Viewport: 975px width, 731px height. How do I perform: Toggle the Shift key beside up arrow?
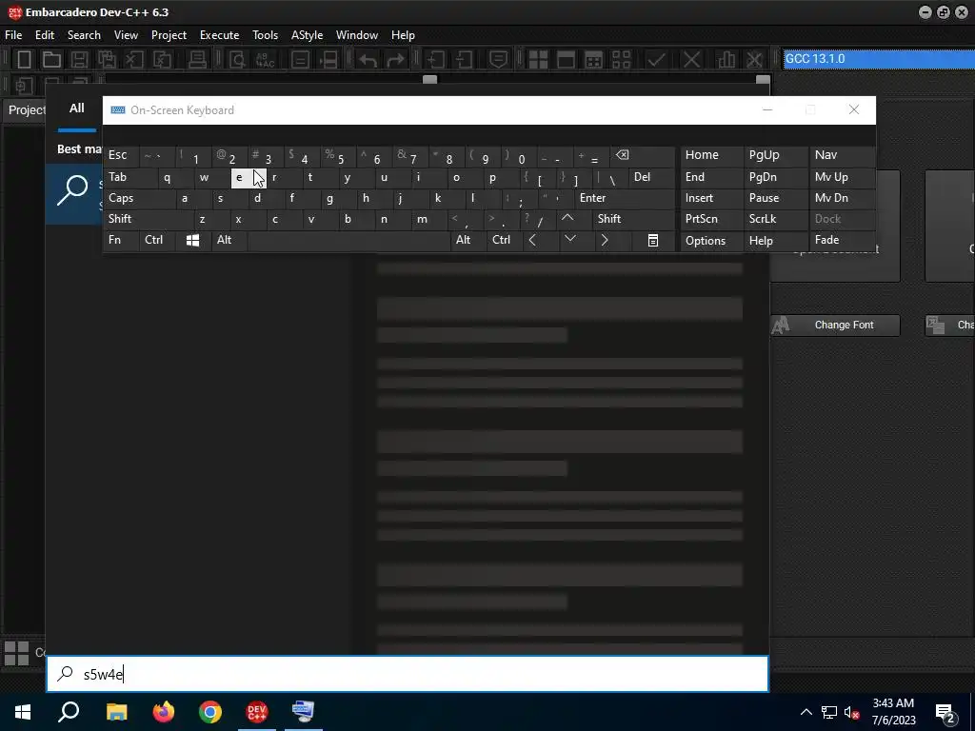click(x=634, y=219)
